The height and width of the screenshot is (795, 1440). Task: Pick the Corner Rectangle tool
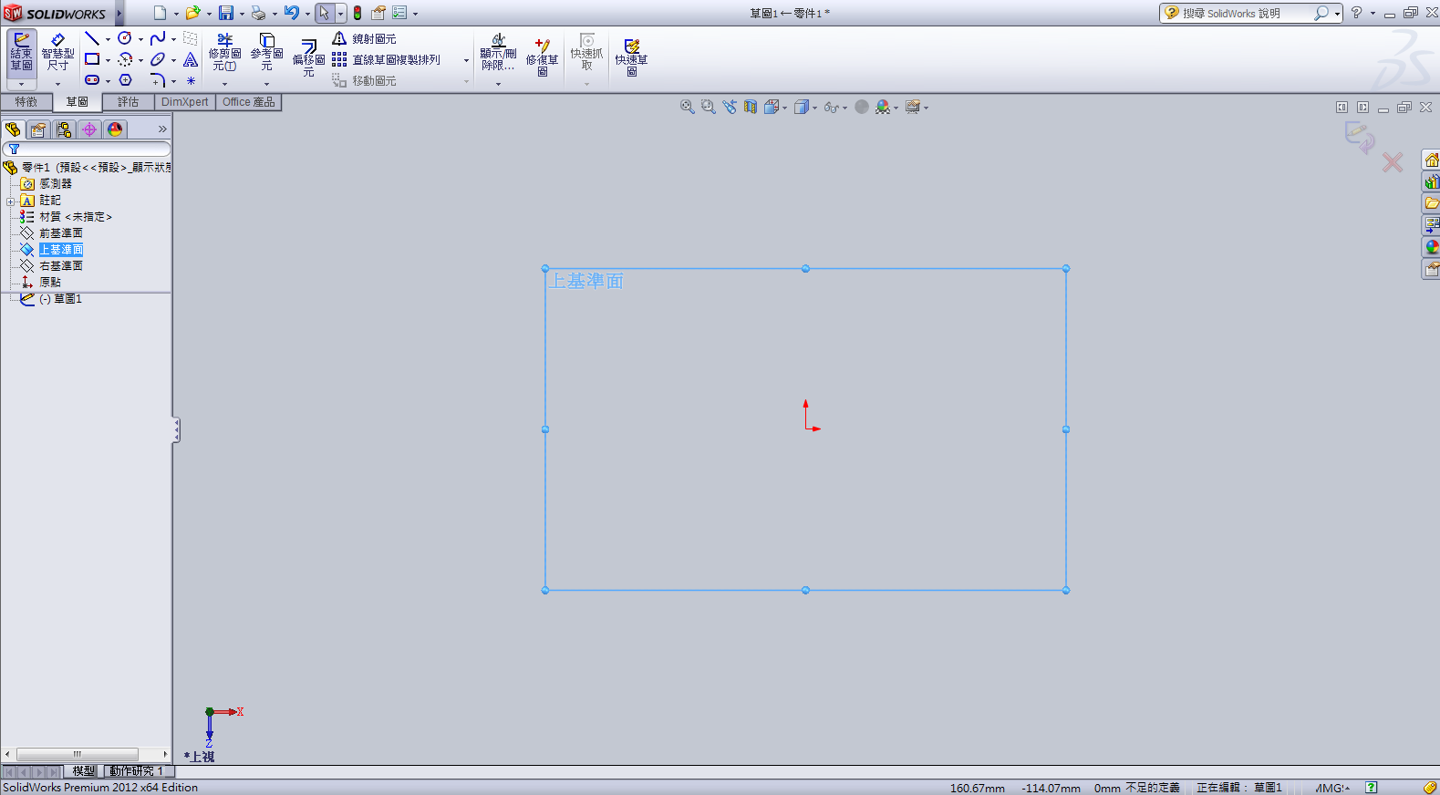click(x=92, y=59)
